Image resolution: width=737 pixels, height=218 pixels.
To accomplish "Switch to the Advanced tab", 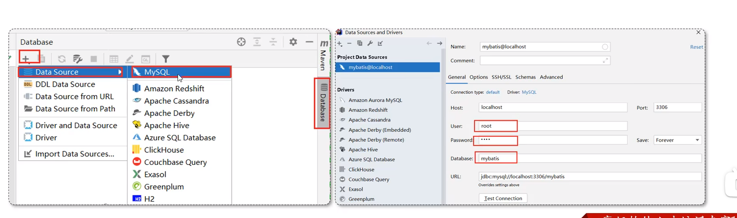I will coord(551,77).
